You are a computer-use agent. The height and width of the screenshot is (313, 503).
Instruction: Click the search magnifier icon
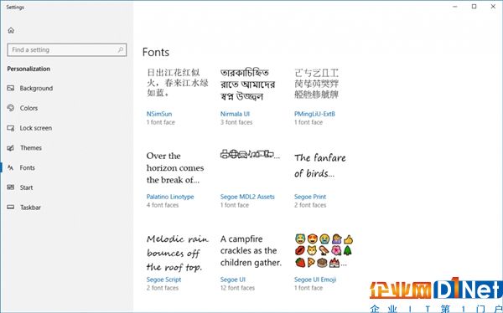pos(121,49)
